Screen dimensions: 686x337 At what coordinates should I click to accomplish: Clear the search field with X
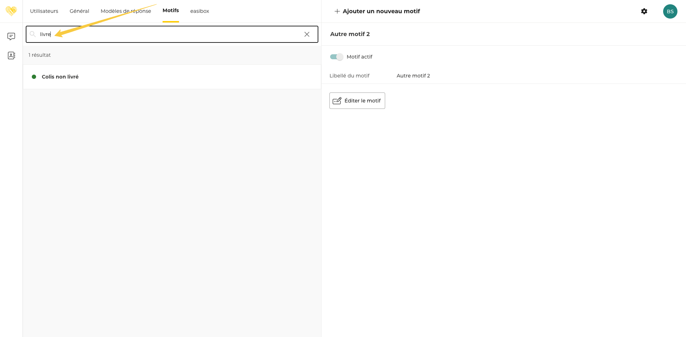pyautogui.click(x=307, y=34)
